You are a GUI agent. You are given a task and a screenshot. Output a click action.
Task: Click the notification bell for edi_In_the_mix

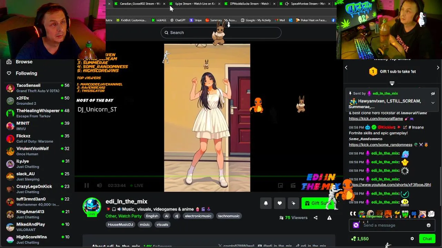[266, 203]
